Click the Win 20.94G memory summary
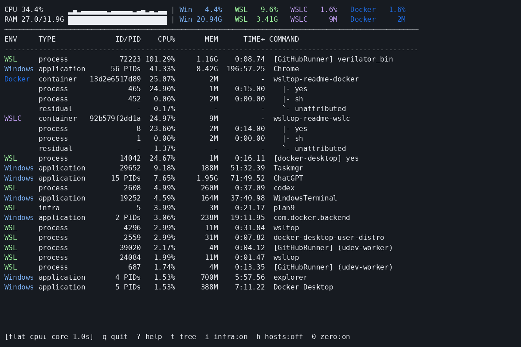The height and width of the screenshot is (347, 521). (201, 19)
